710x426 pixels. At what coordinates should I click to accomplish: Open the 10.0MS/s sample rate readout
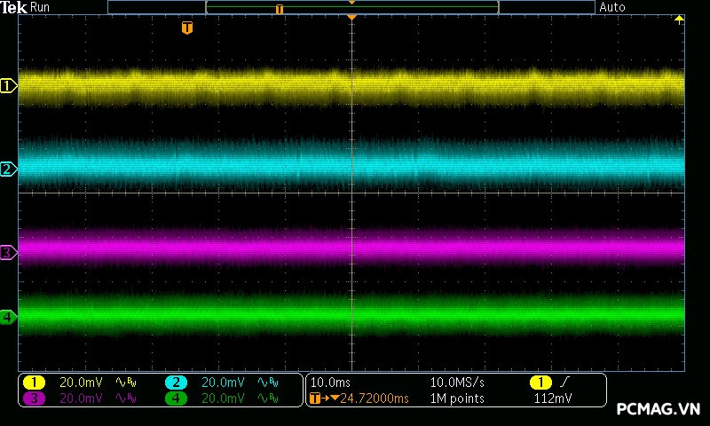click(458, 383)
